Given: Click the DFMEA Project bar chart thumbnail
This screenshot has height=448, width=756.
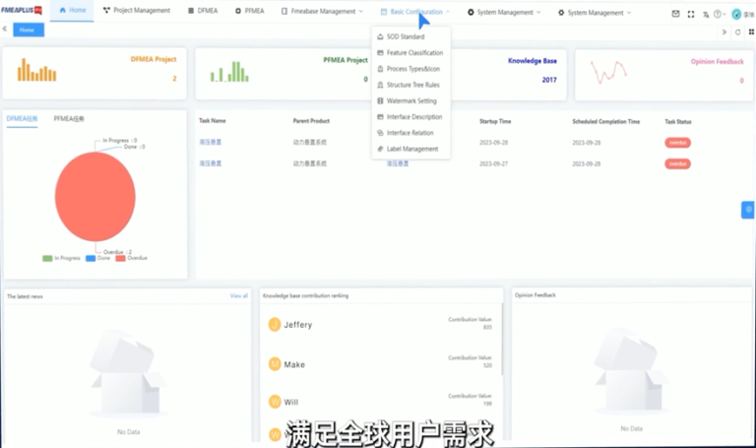Looking at the screenshot, I should click(36, 70).
